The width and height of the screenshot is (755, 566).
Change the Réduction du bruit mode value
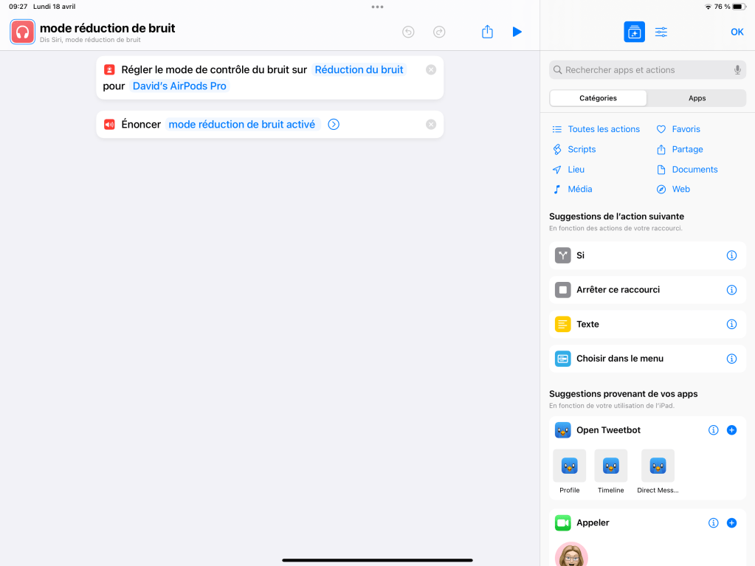[x=359, y=70]
